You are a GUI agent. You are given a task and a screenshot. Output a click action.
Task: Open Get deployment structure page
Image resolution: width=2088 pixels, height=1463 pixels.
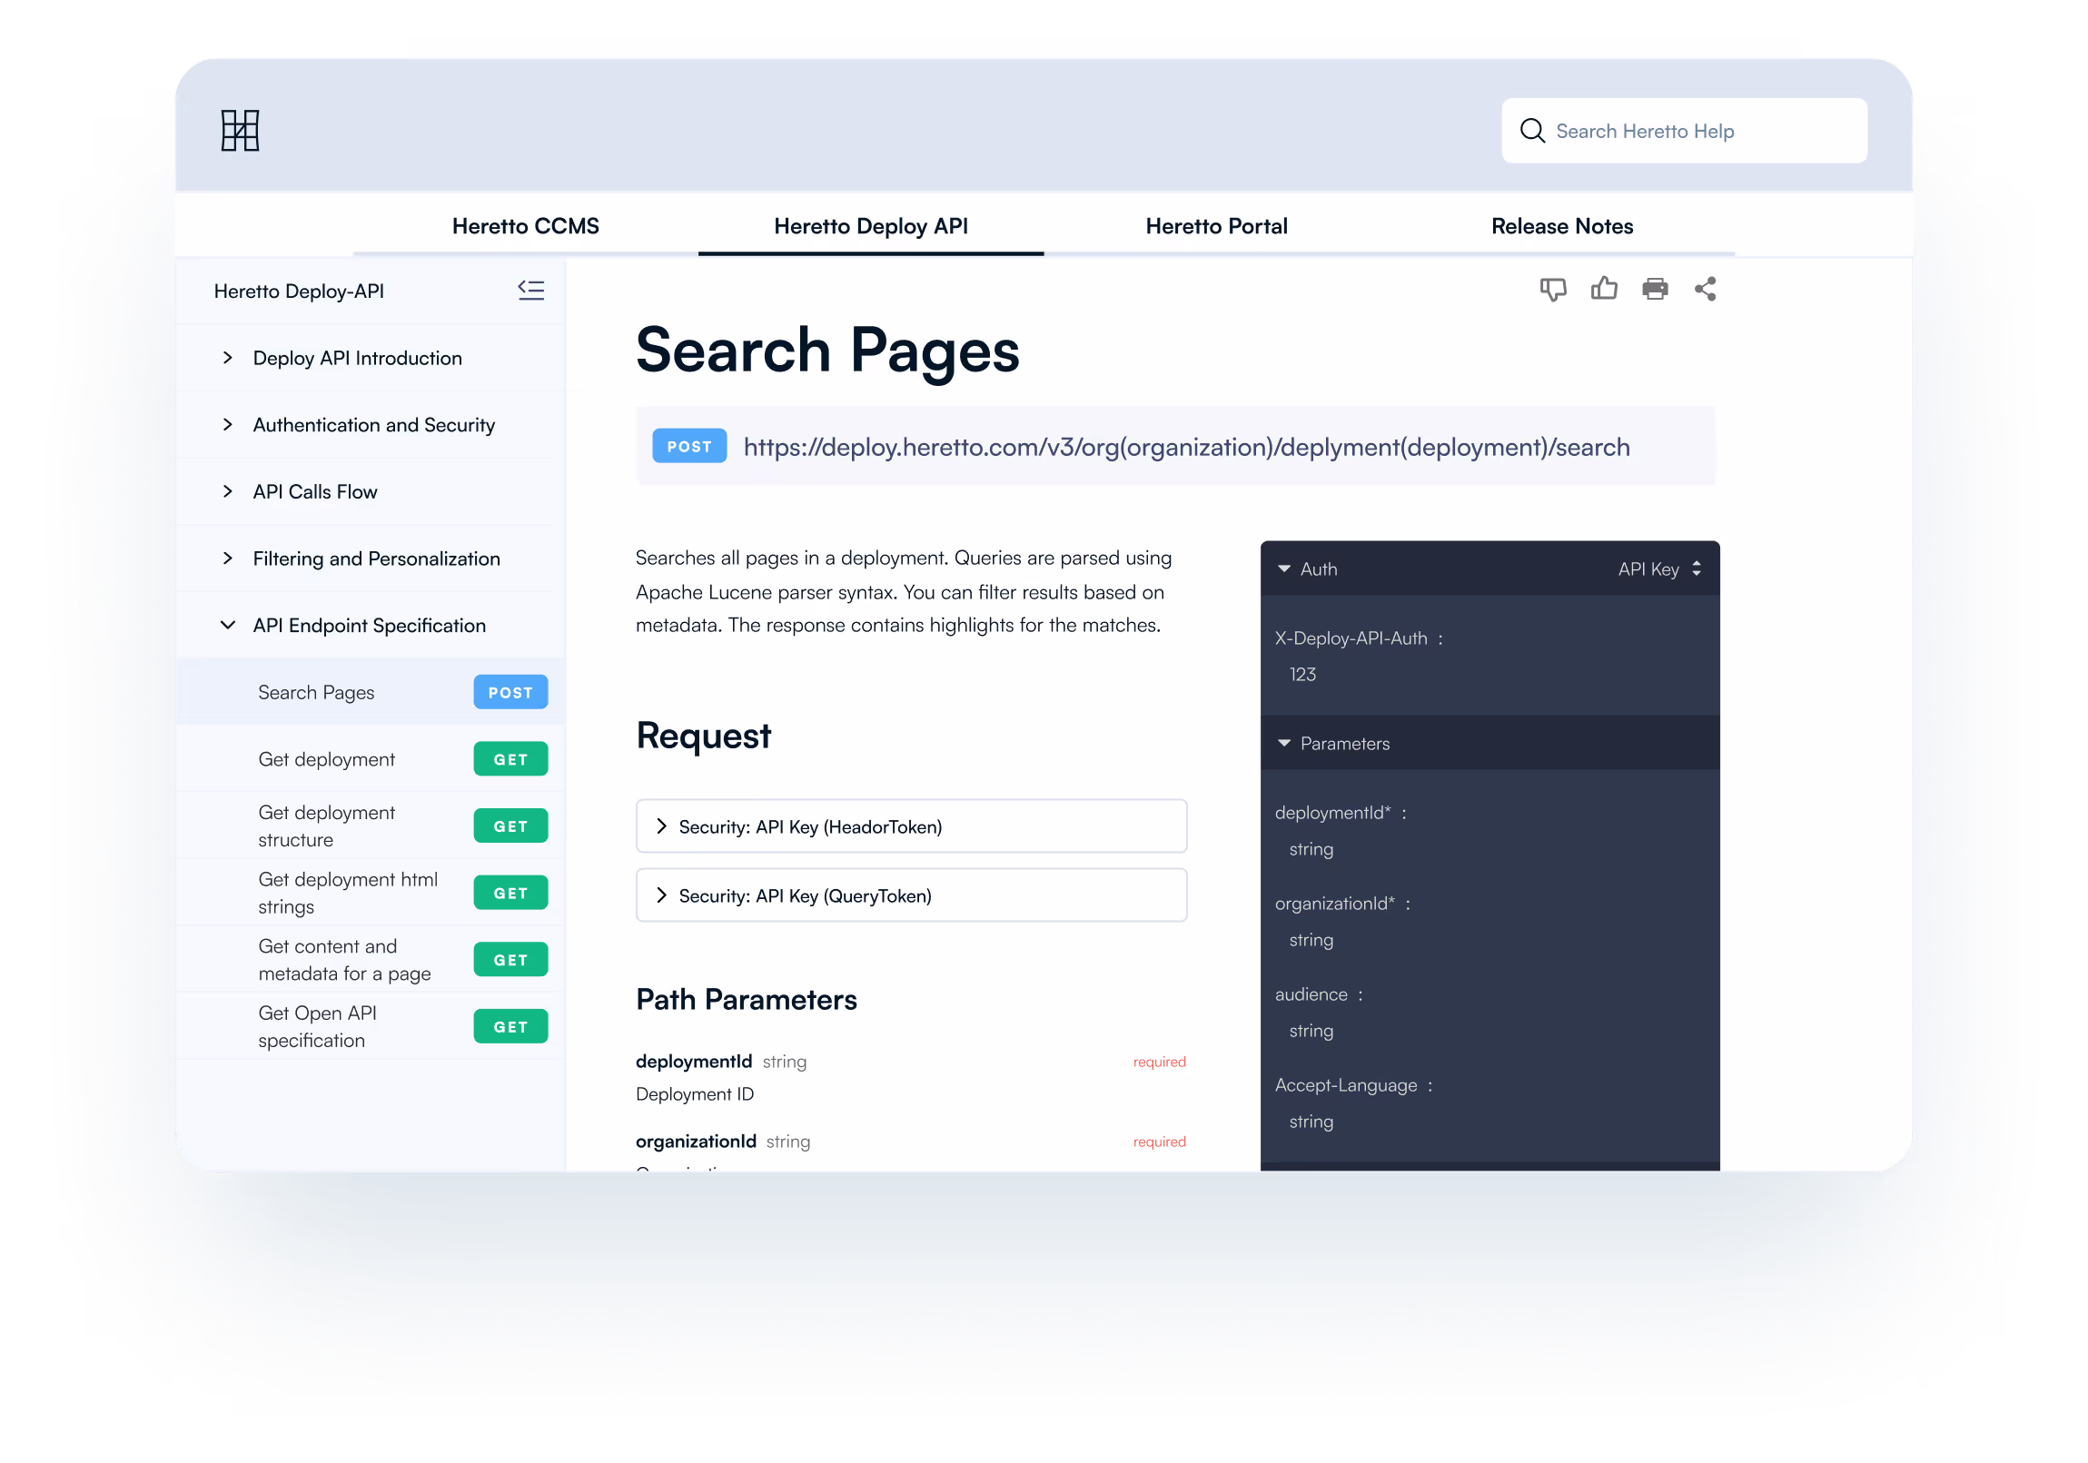325,826
